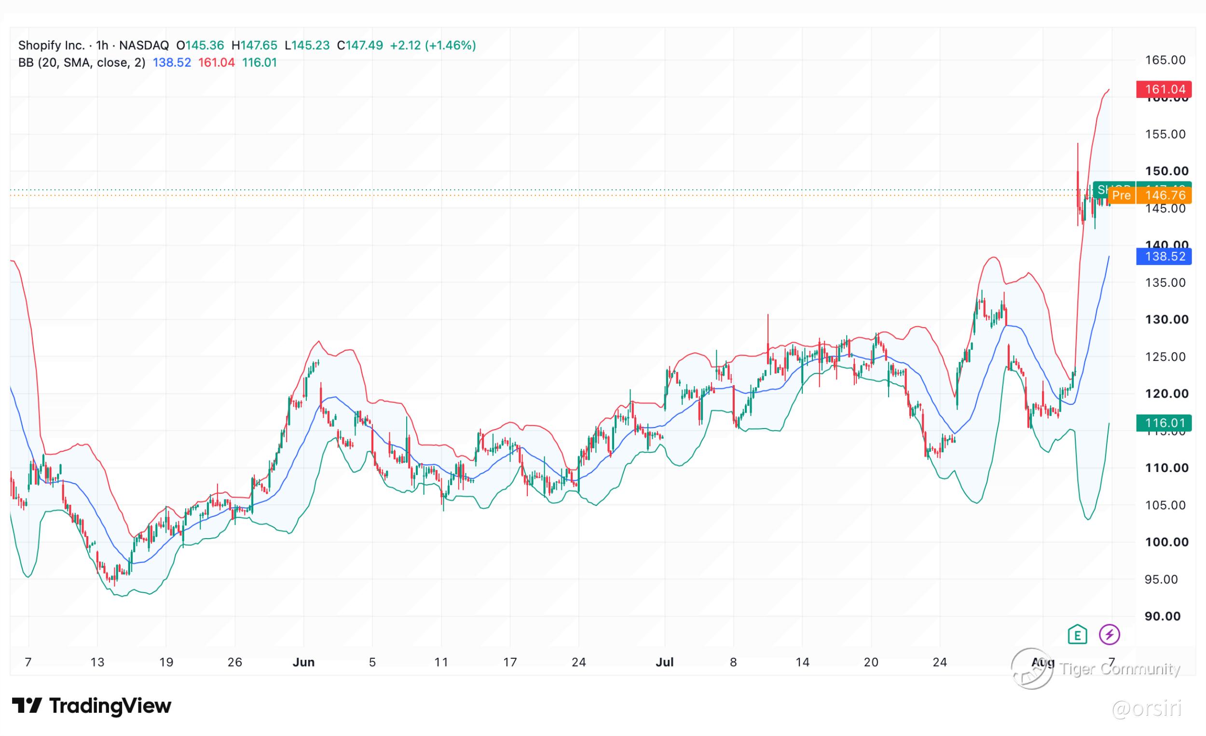This screenshot has width=1206, height=736.
Task: Select the Shopify Inc. · 1h · NASDAQ title
Action: [94, 45]
